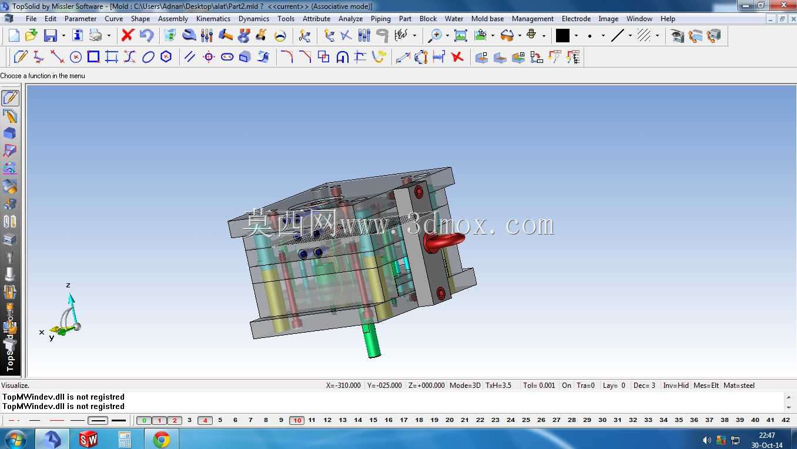This screenshot has height=449, width=797.
Task: Toggle level 0 button
Action: pyautogui.click(x=144, y=420)
